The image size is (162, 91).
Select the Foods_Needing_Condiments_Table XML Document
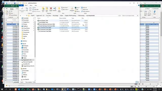63,26
